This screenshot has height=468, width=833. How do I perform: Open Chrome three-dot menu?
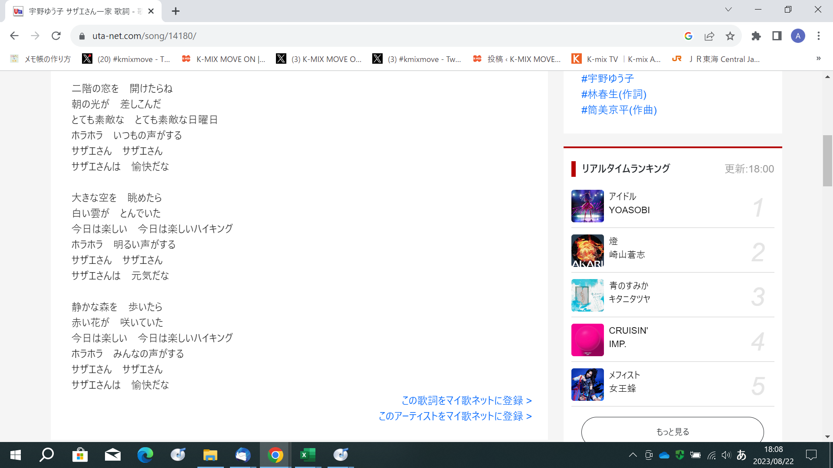tap(819, 36)
